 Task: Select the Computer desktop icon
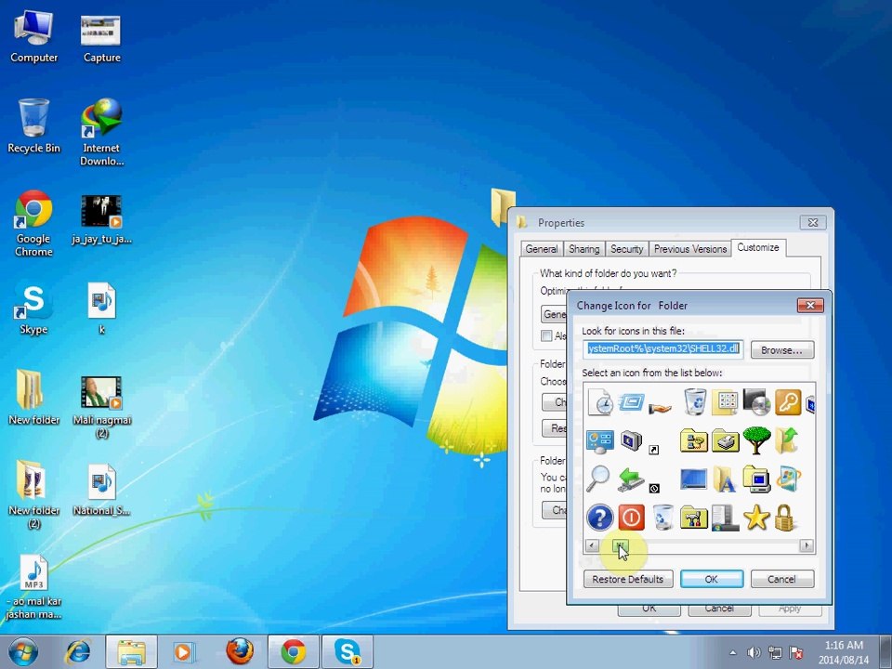click(x=33, y=37)
